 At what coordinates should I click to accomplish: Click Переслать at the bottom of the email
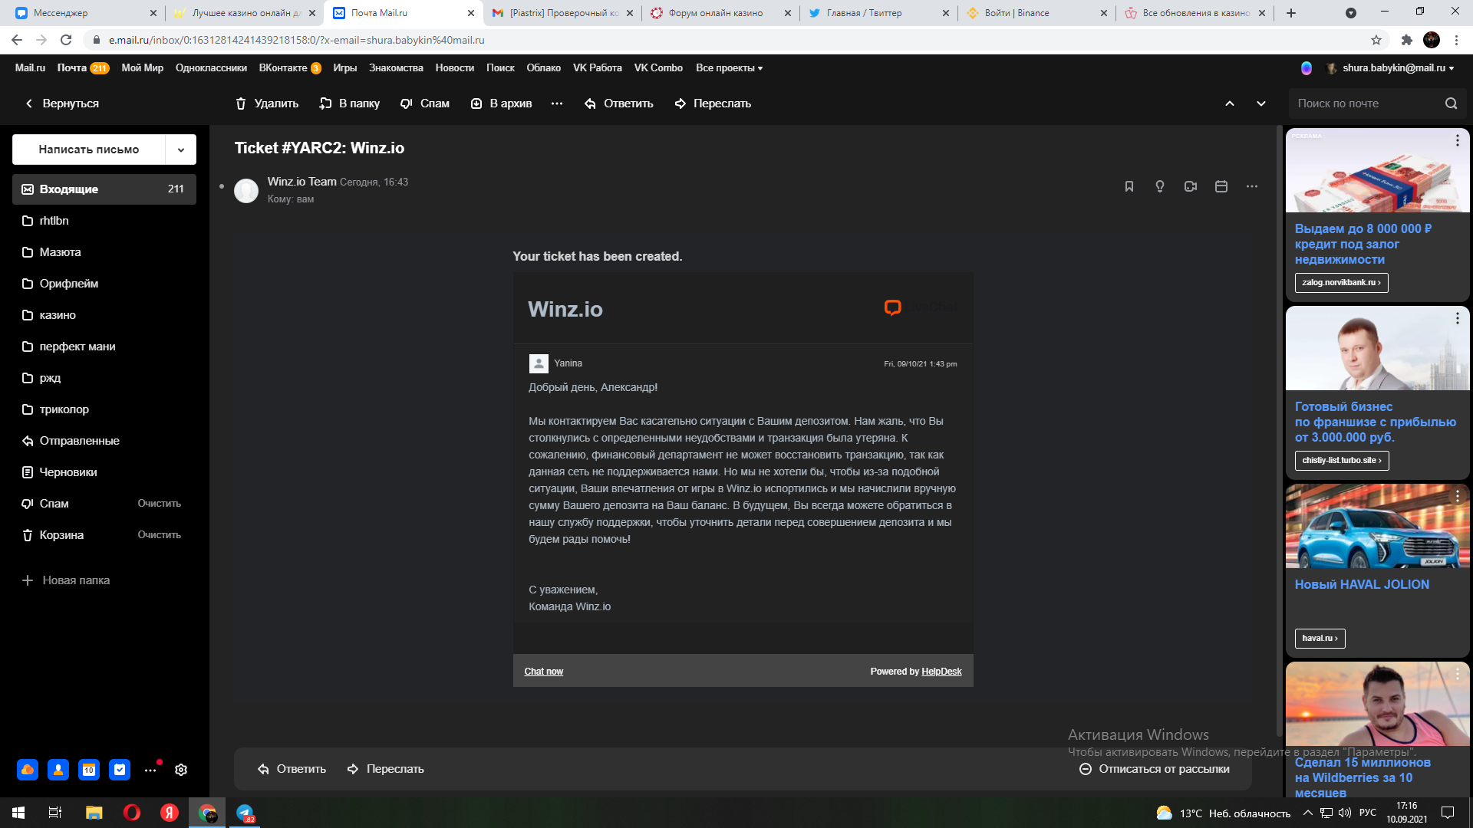(x=385, y=769)
